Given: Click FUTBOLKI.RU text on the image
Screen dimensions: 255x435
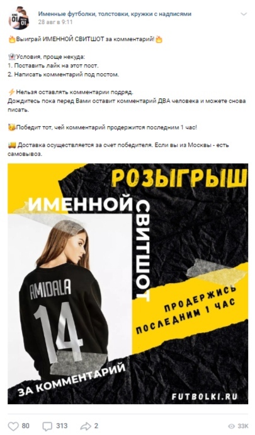Looking at the screenshot, I should coord(205,397).
